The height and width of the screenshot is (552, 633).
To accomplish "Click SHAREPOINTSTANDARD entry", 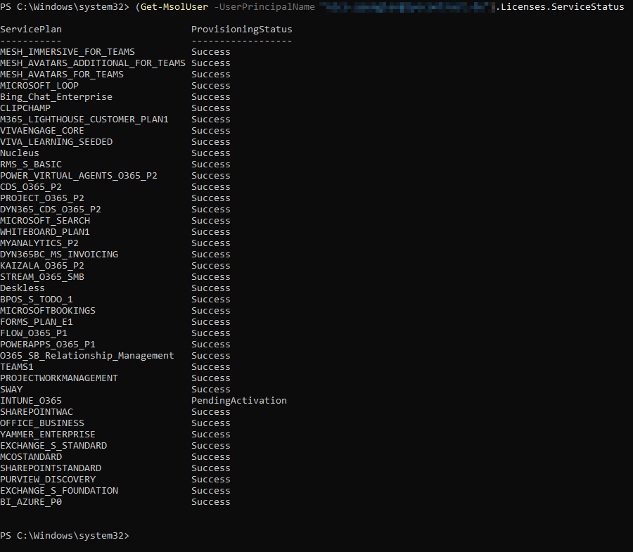I will pos(51,468).
